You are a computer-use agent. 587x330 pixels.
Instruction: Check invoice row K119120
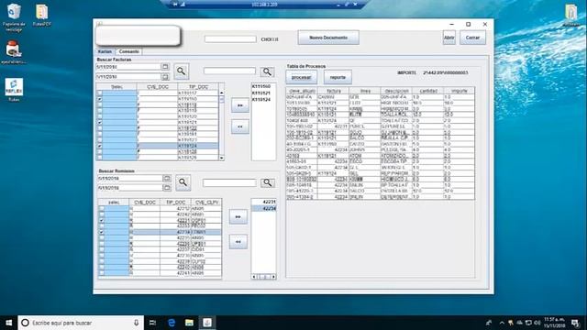[x=100, y=116]
